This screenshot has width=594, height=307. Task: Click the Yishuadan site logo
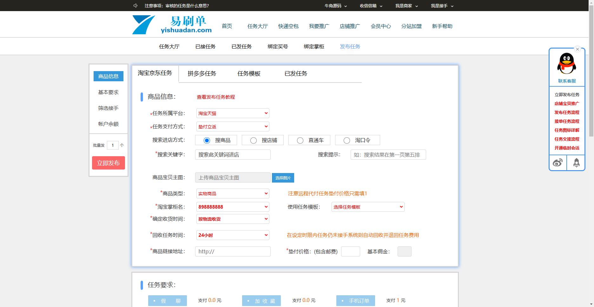tap(172, 25)
